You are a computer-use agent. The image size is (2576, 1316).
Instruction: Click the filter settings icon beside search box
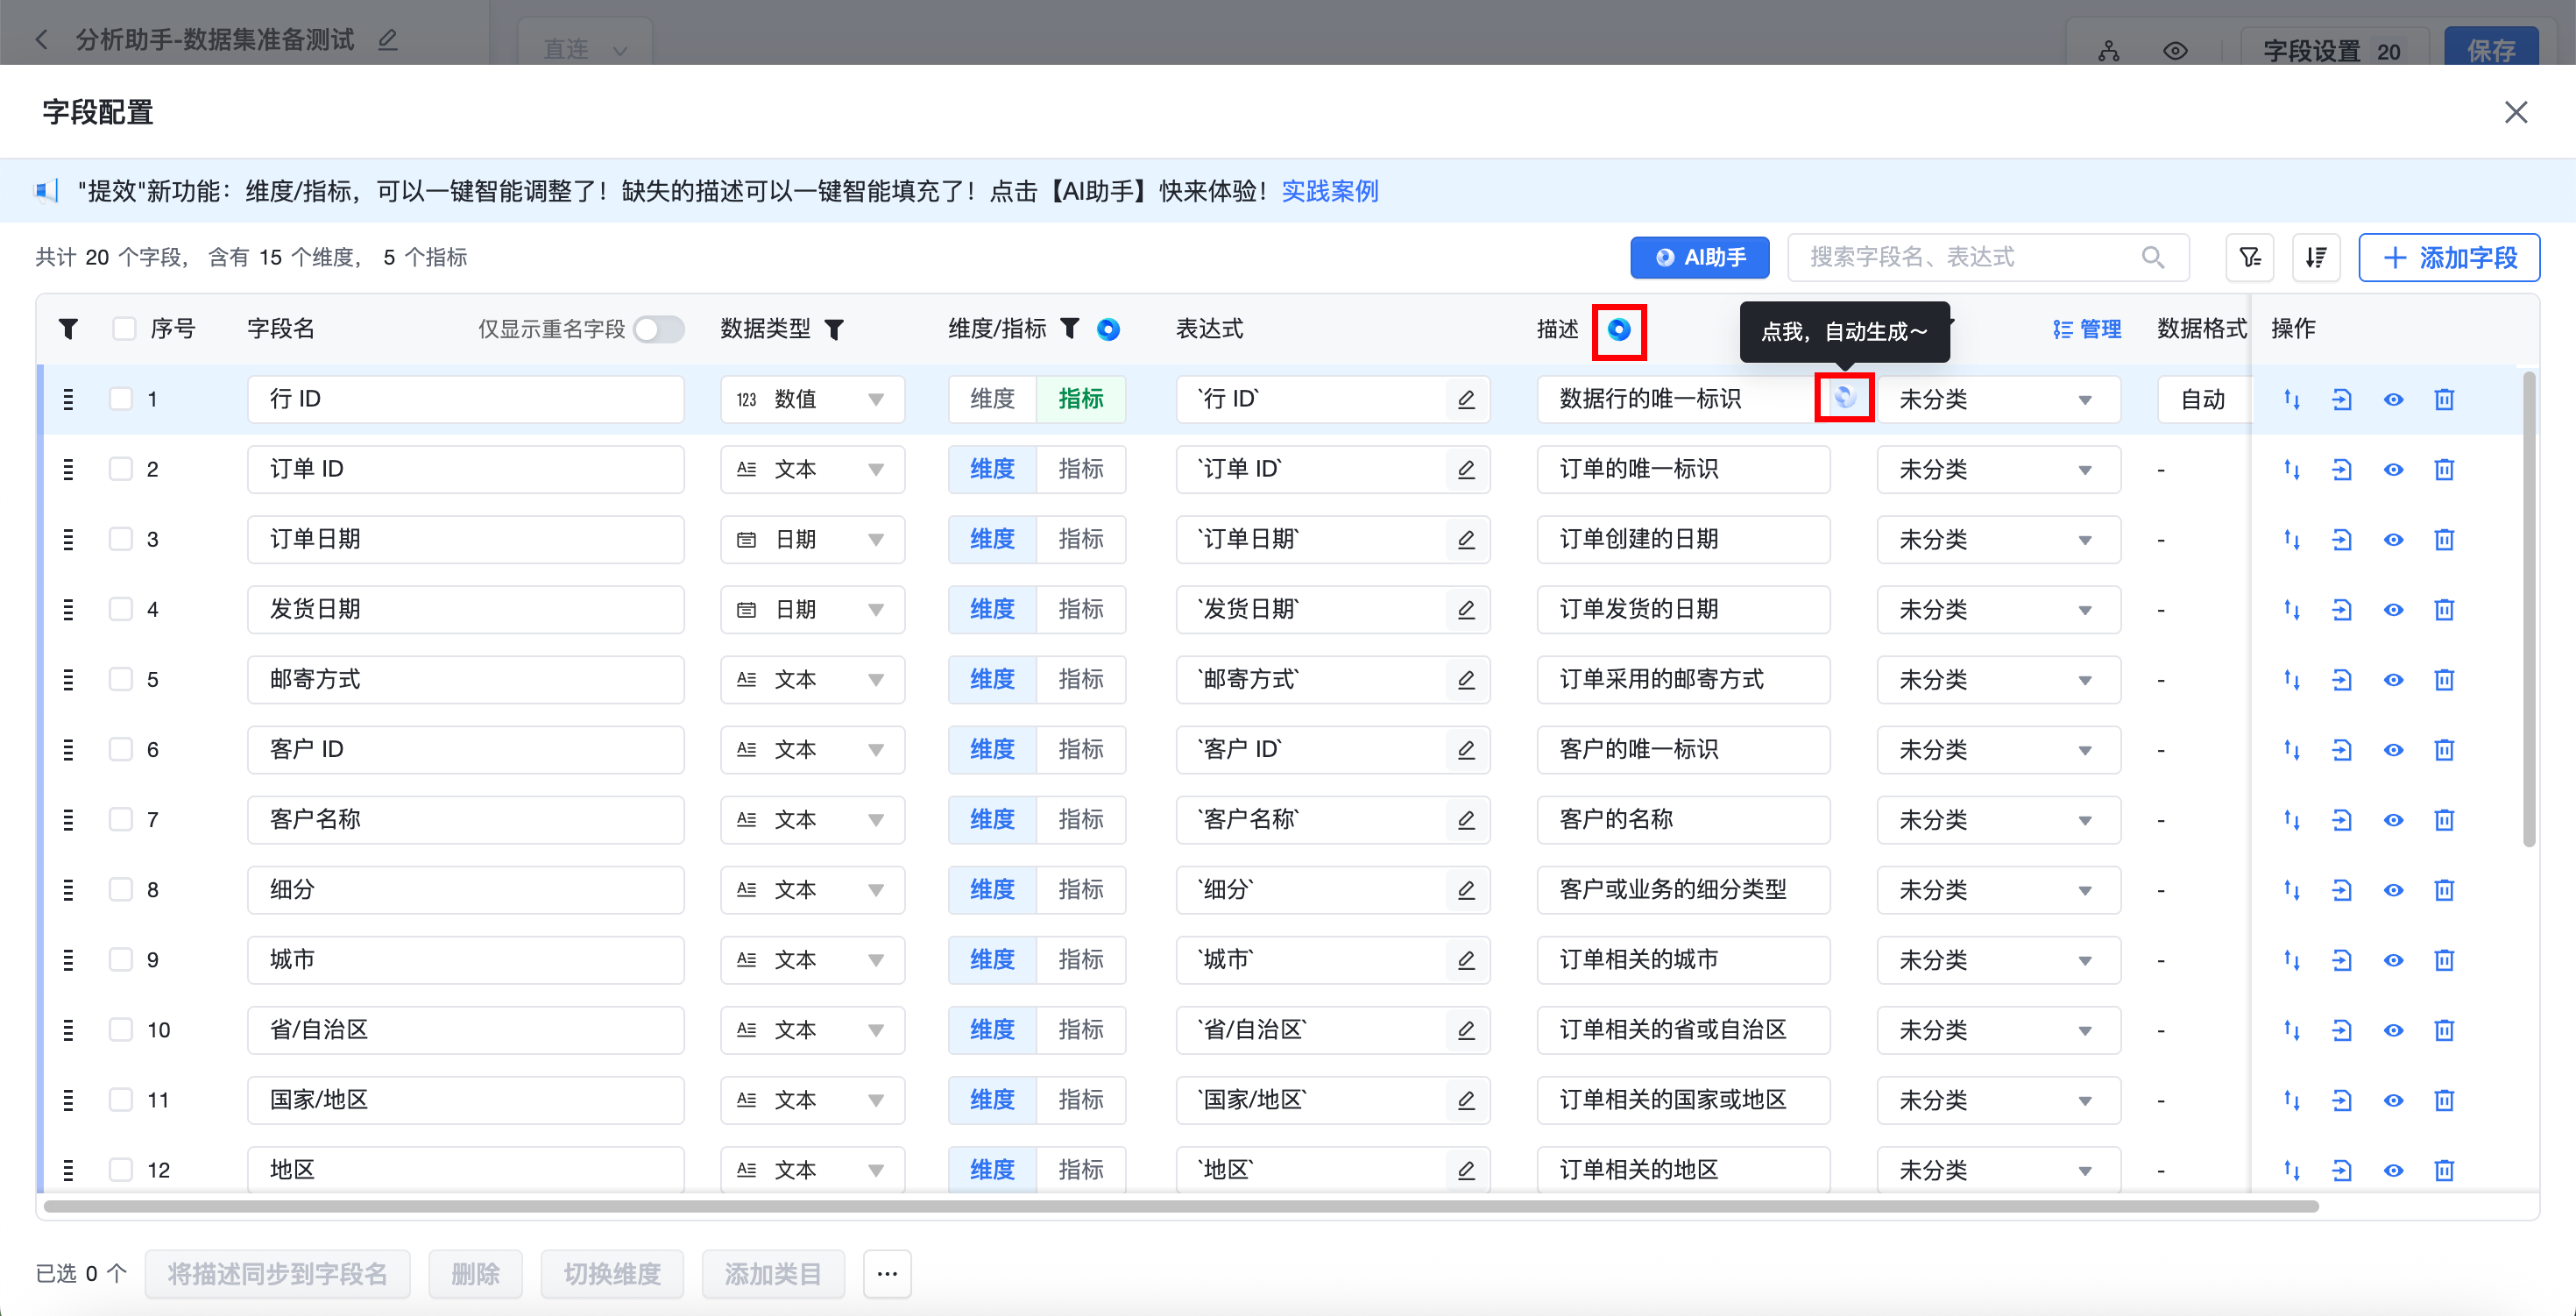[2250, 257]
